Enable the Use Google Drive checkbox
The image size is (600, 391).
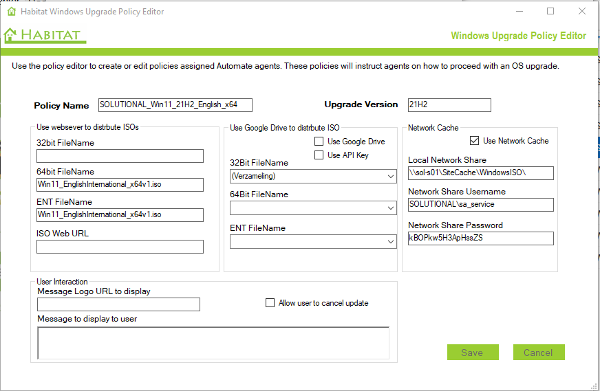319,142
